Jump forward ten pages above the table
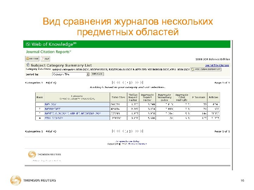 coord(137,83)
